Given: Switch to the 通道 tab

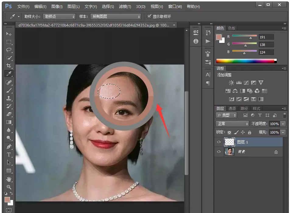Looking at the screenshot, I should (232, 108).
